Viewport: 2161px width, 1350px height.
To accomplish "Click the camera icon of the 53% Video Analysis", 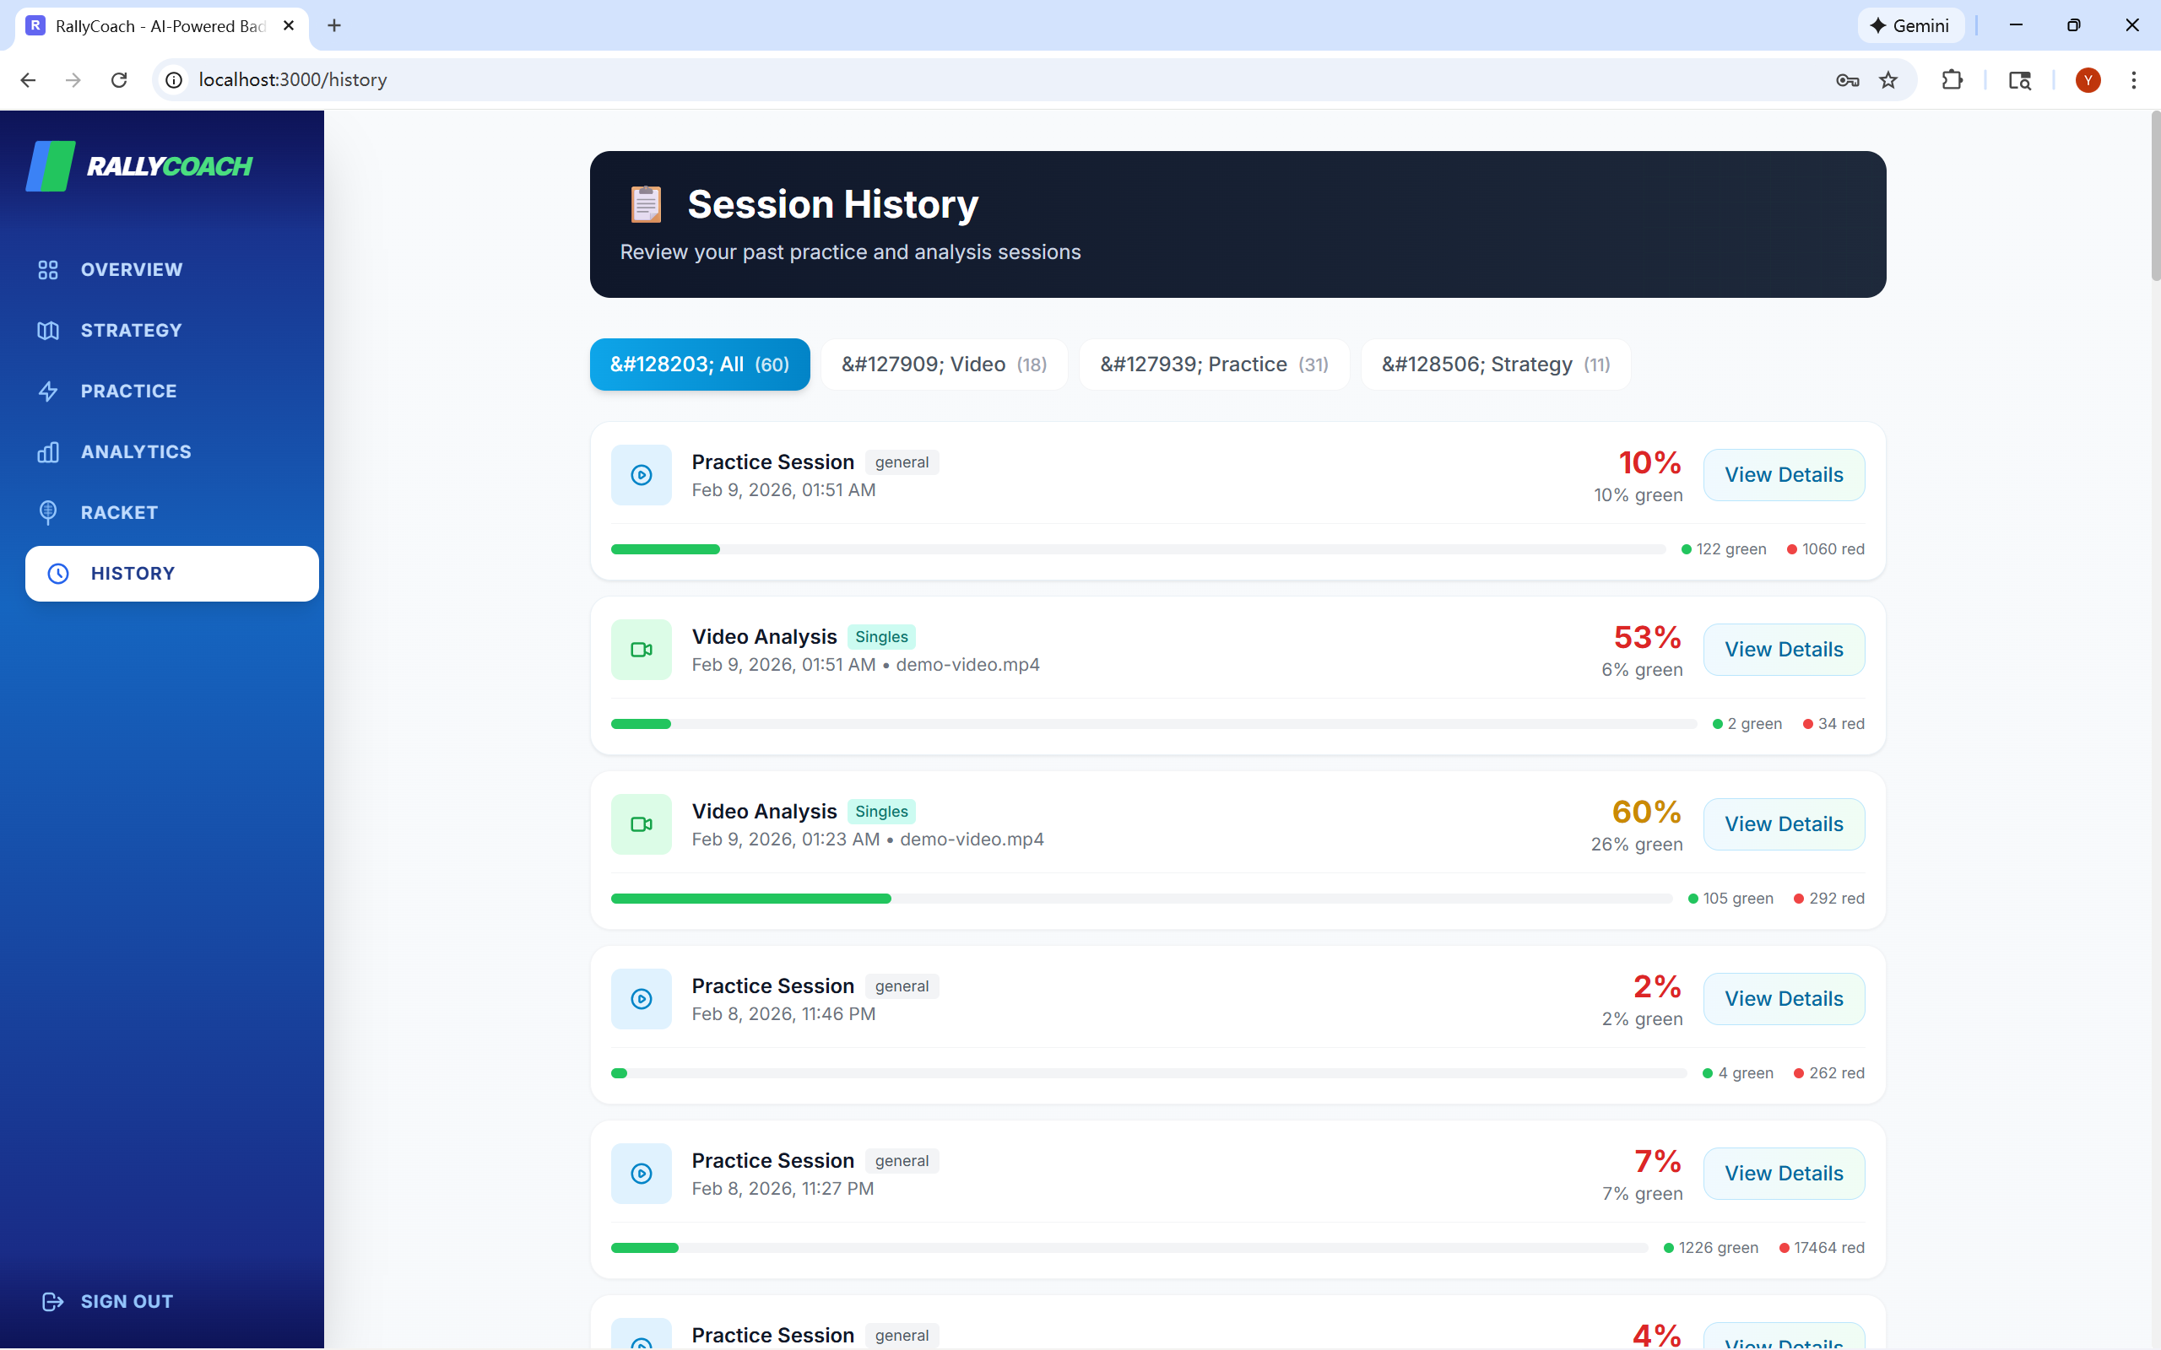I will click(x=642, y=650).
